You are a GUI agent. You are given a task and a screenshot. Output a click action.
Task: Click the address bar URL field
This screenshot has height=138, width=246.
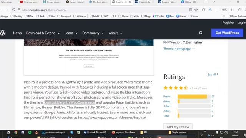[103, 10]
